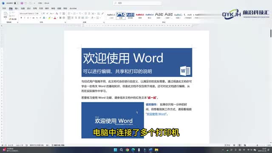Open the File menu tab

(x=4, y=8)
